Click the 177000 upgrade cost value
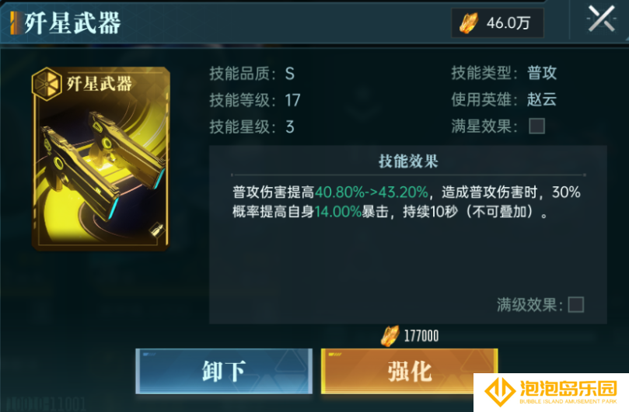The height and width of the screenshot is (412, 629). click(x=421, y=336)
